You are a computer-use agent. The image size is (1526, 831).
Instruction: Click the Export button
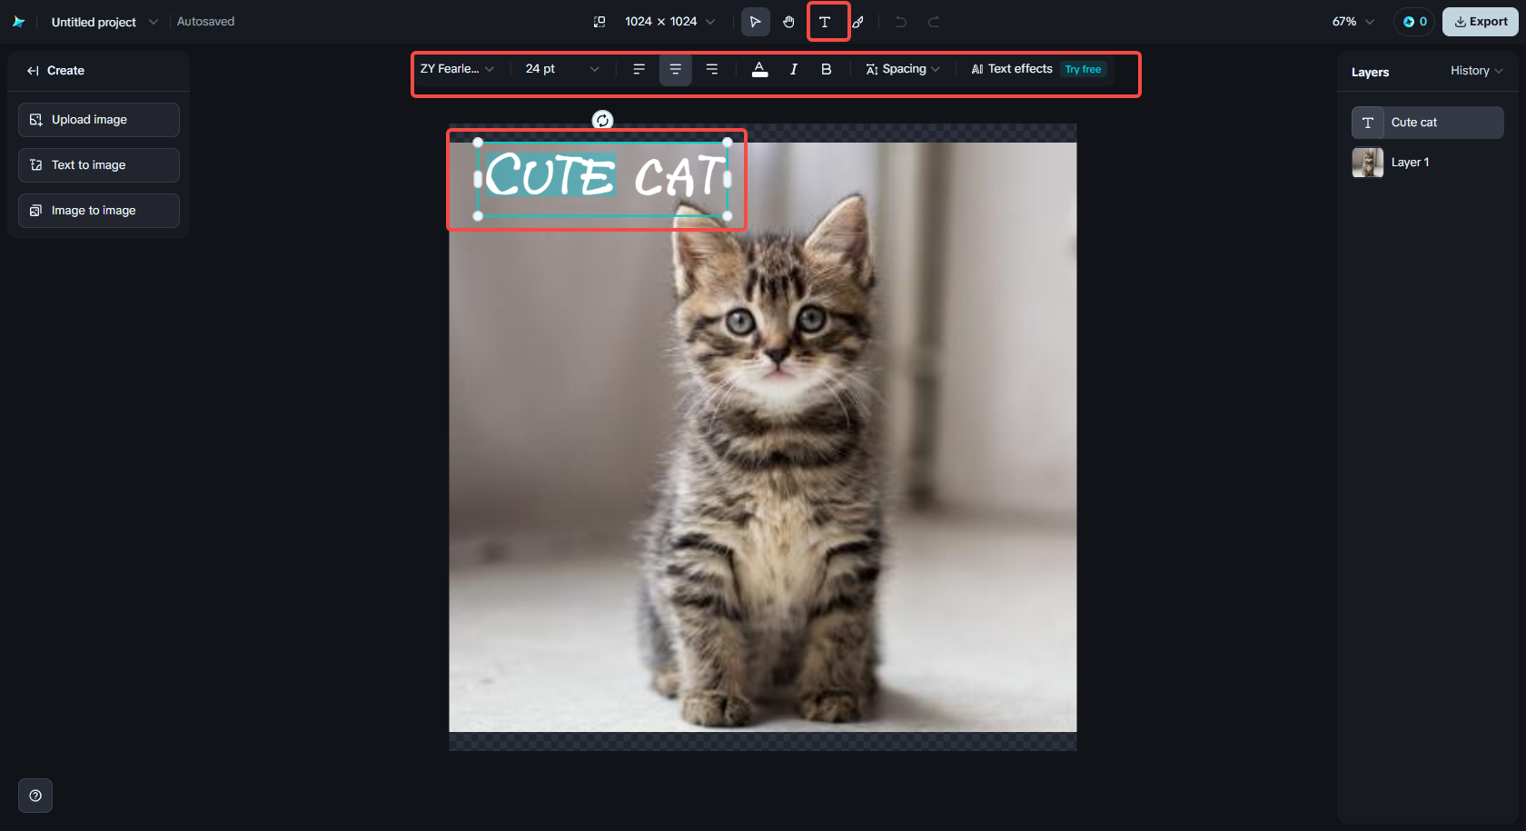point(1481,22)
